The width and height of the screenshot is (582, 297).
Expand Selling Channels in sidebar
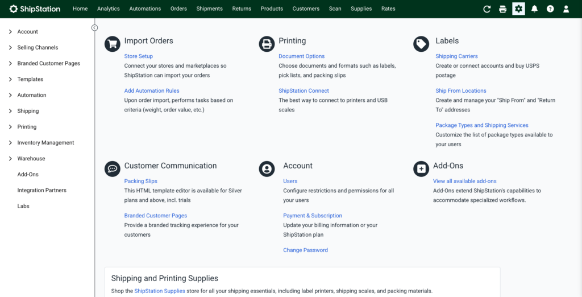[x=10, y=48]
